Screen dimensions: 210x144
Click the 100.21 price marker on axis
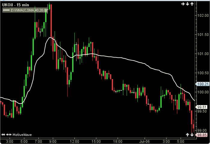tap(202, 84)
